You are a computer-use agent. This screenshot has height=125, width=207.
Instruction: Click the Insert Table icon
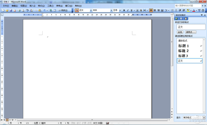click(x=55, y=10)
